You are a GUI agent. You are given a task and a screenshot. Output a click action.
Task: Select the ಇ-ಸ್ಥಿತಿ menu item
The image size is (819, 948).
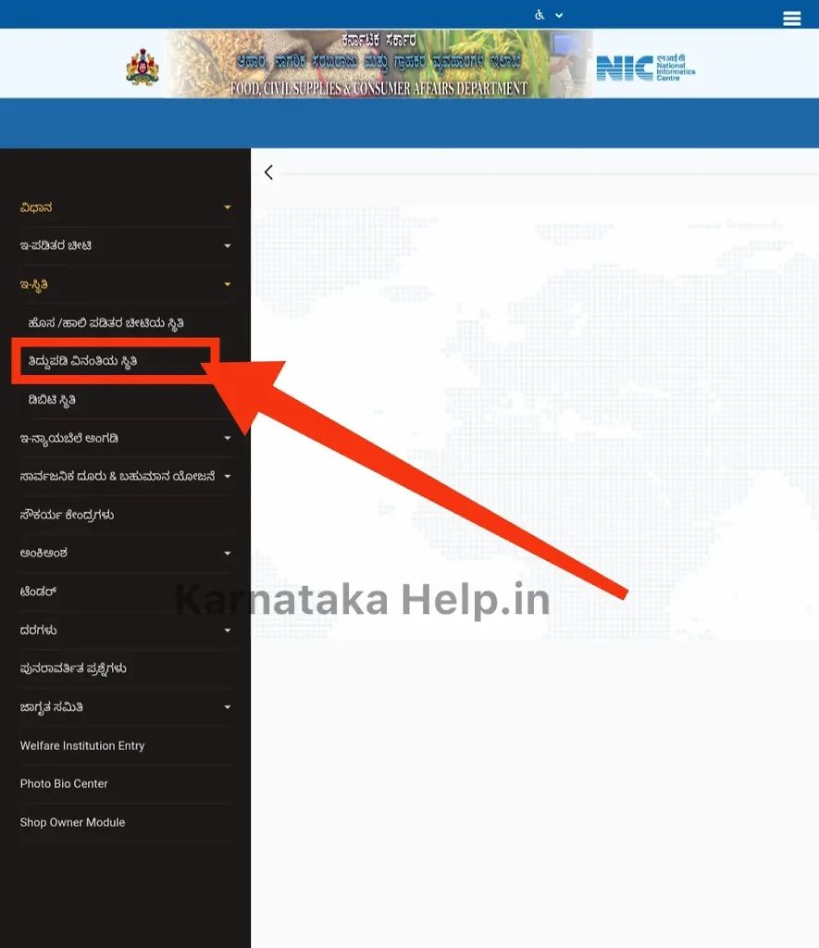34,284
